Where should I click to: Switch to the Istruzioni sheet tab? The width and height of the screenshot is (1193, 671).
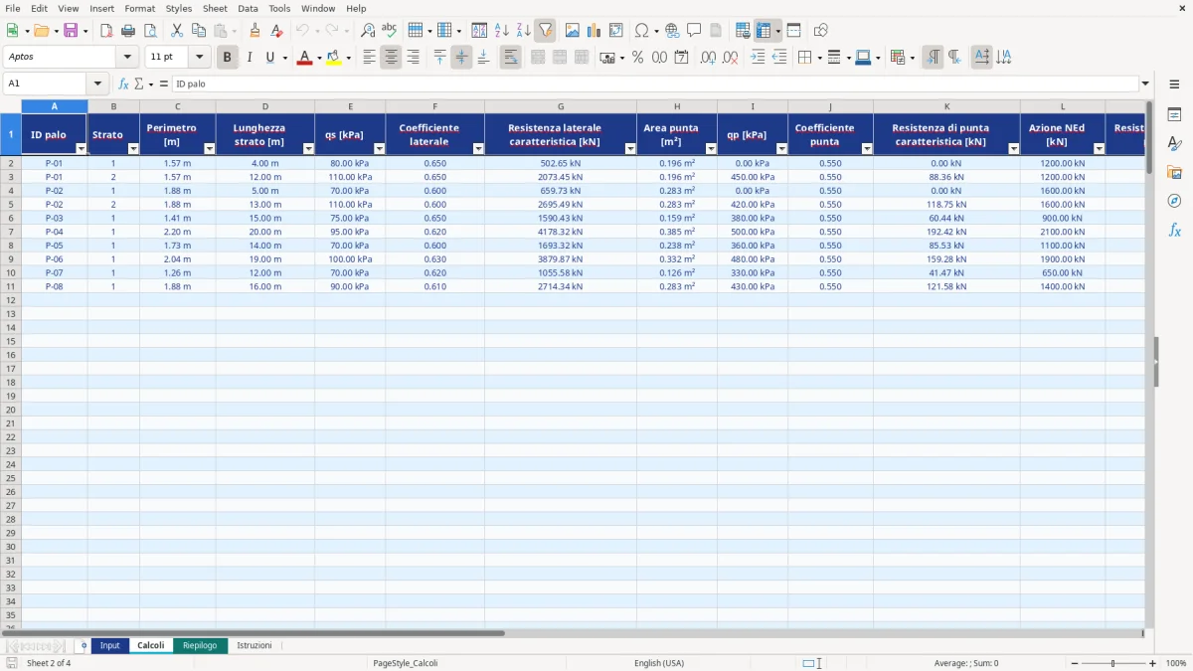pyautogui.click(x=254, y=646)
